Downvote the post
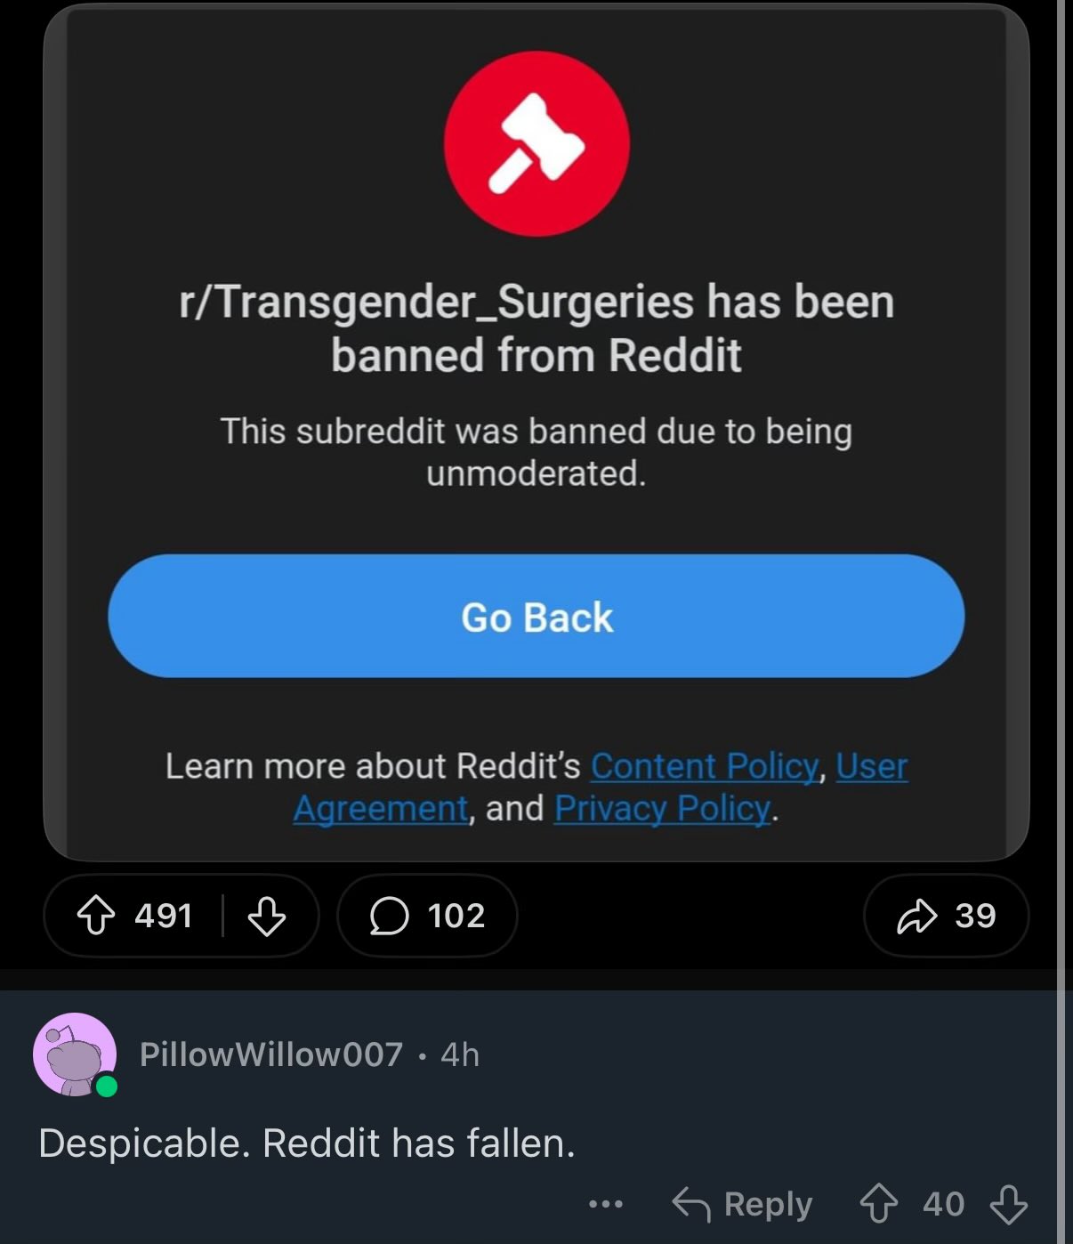This screenshot has width=1073, height=1244. (266, 916)
